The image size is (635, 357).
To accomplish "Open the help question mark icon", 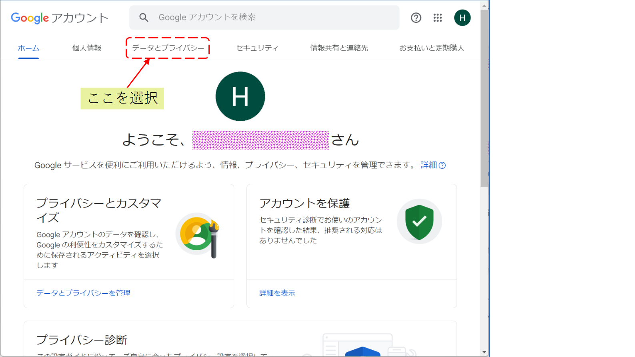I will click(416, 18).
